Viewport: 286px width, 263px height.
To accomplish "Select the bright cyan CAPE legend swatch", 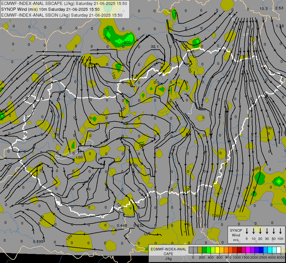I will (x=270, y=250).
